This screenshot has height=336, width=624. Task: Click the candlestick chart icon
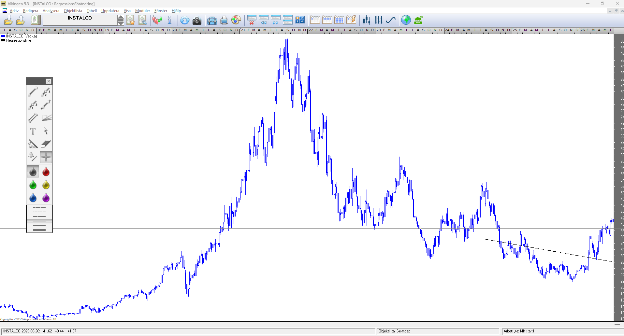157,21
